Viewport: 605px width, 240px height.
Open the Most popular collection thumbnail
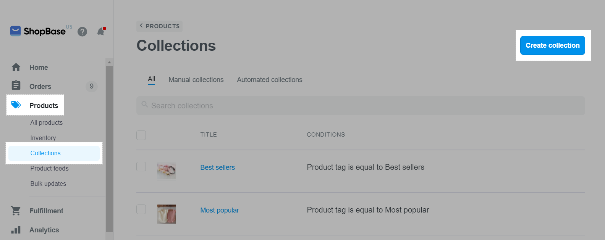[167, 214]
